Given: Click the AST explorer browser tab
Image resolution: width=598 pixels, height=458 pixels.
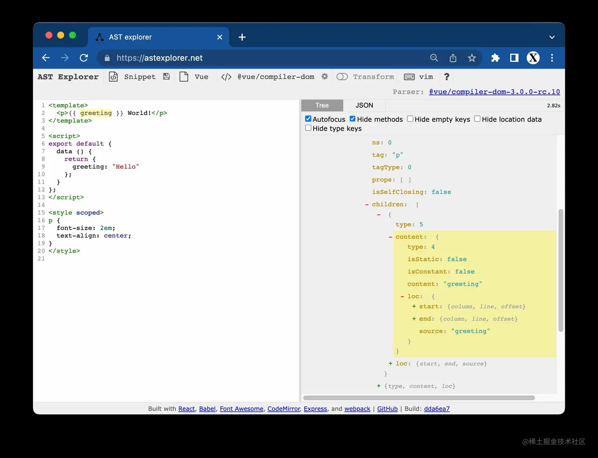Looking at the screenshot, I should coord(158,37).
